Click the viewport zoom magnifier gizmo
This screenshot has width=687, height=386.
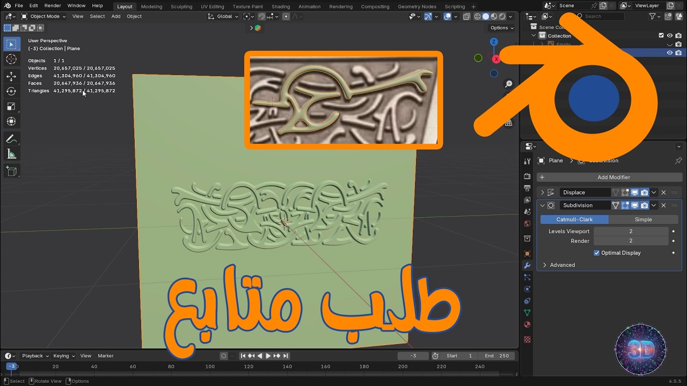pyautogui.click(x=508, y=84)
